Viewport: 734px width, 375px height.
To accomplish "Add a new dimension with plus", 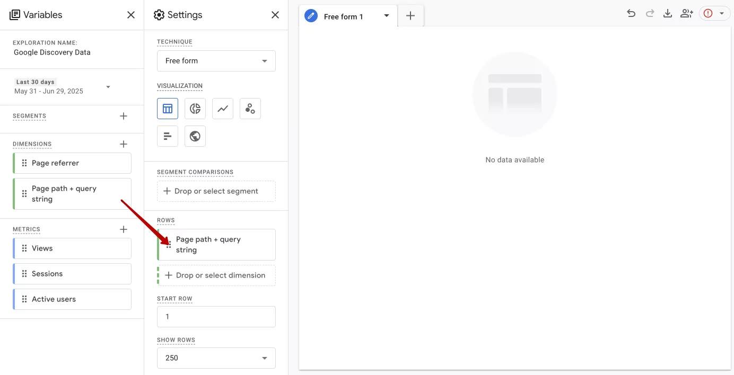I will (124, 144).
